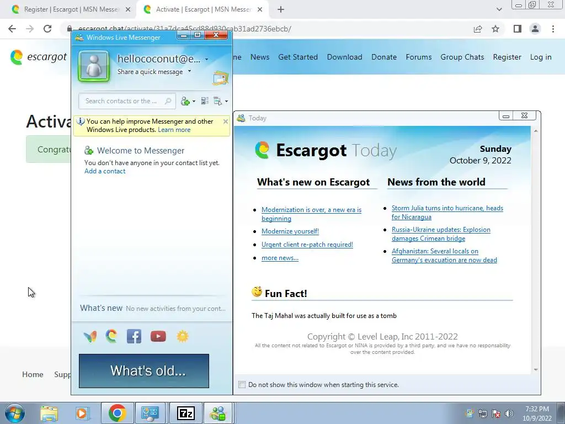Image resolution: width=565 pixels, height=424 pixels.
Task: Open the Afghanistan evacuation news link
Action: [x=444, y=256]
